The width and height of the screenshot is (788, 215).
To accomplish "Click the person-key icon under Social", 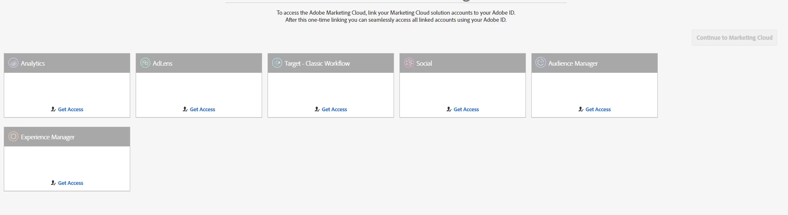I will click(x=449, y=109).
